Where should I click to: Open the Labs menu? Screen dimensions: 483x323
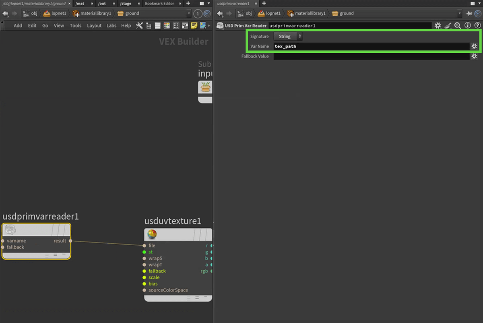[111, 25]
